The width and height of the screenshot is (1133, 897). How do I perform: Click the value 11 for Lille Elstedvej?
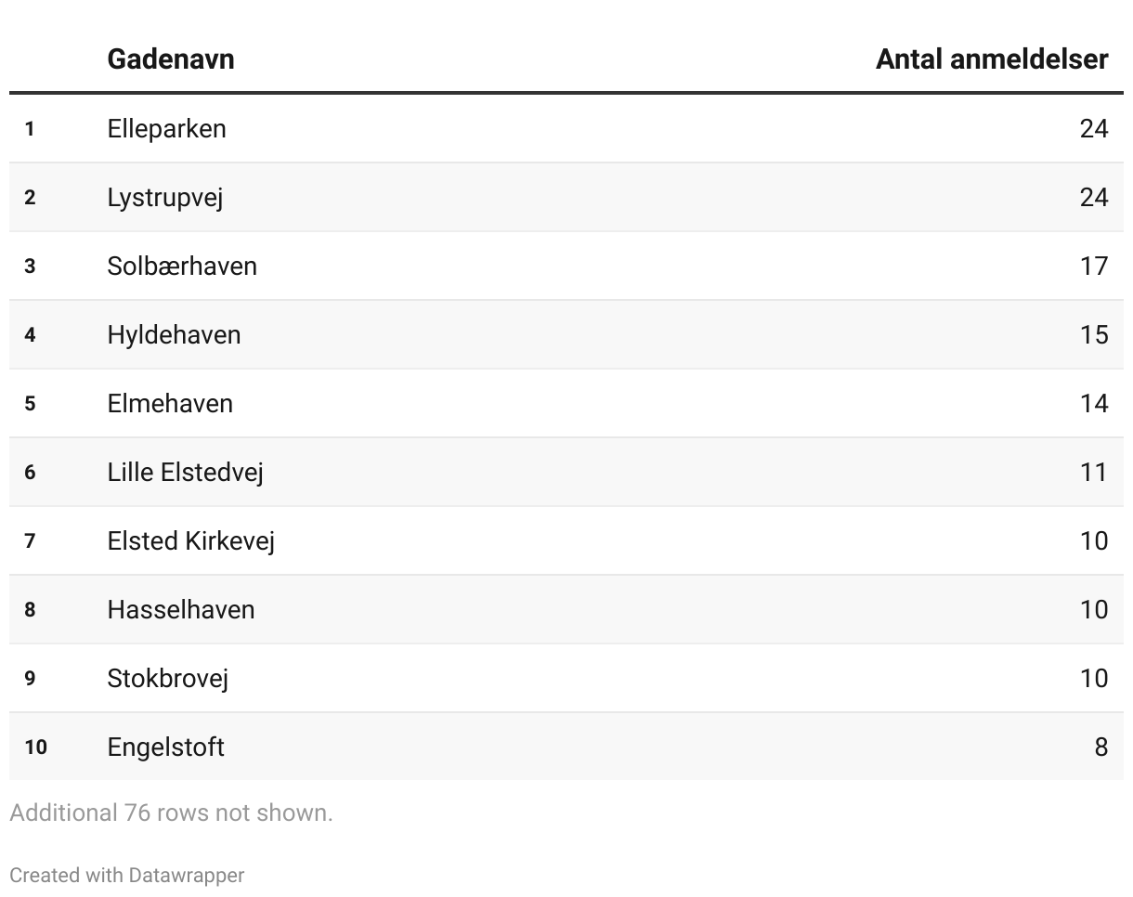[x=1094, y=472]
